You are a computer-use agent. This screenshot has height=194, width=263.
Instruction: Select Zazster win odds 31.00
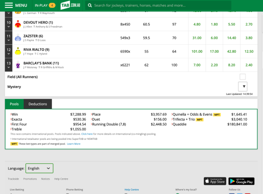coord(197,38)
